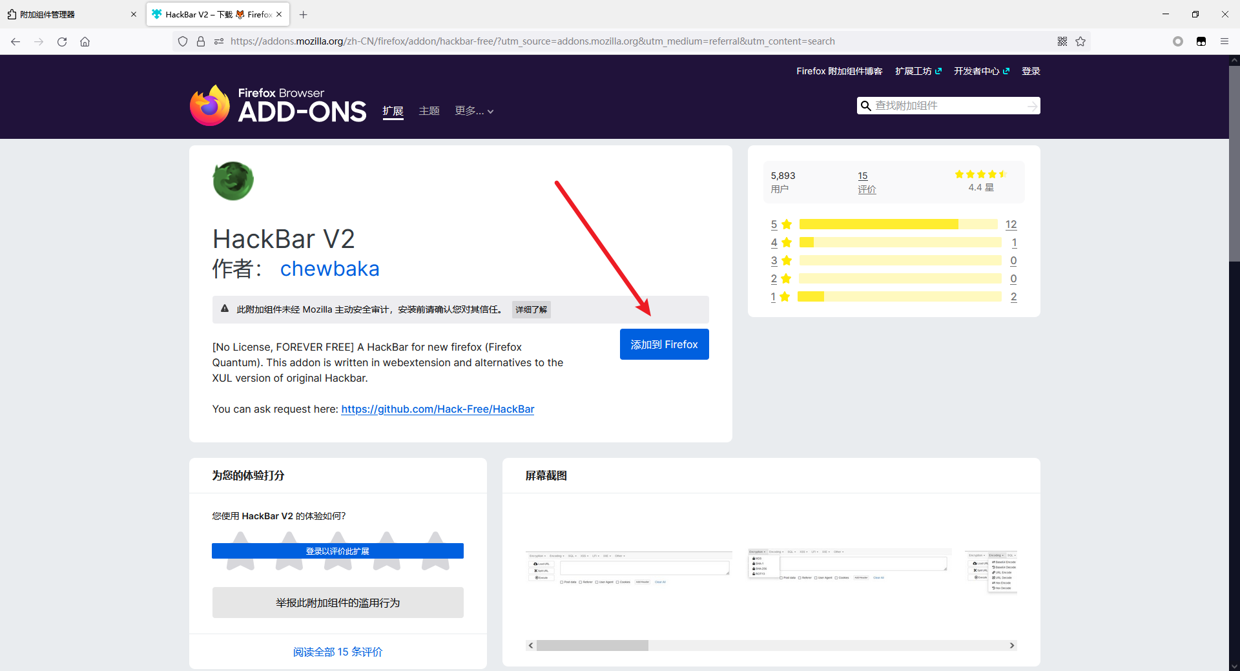Image resolution: width=1240 pixels, height=671 pixels.
Task: Click 详细了解 about the security warning
Action: coord(531,309)
